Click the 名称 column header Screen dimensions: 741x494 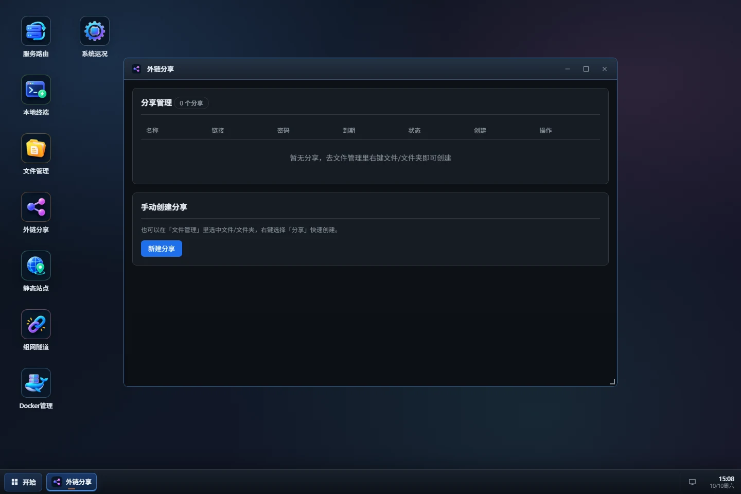(152, 131)
